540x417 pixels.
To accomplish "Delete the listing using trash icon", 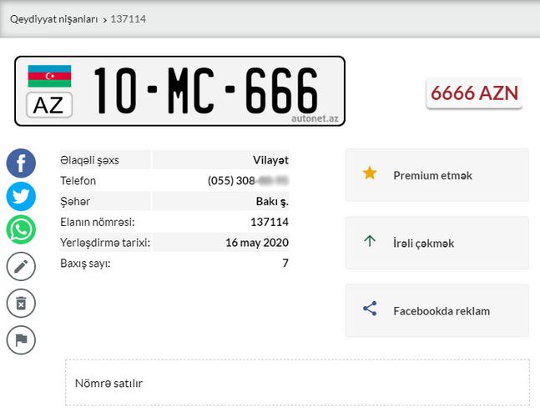I will coord(21,303).
